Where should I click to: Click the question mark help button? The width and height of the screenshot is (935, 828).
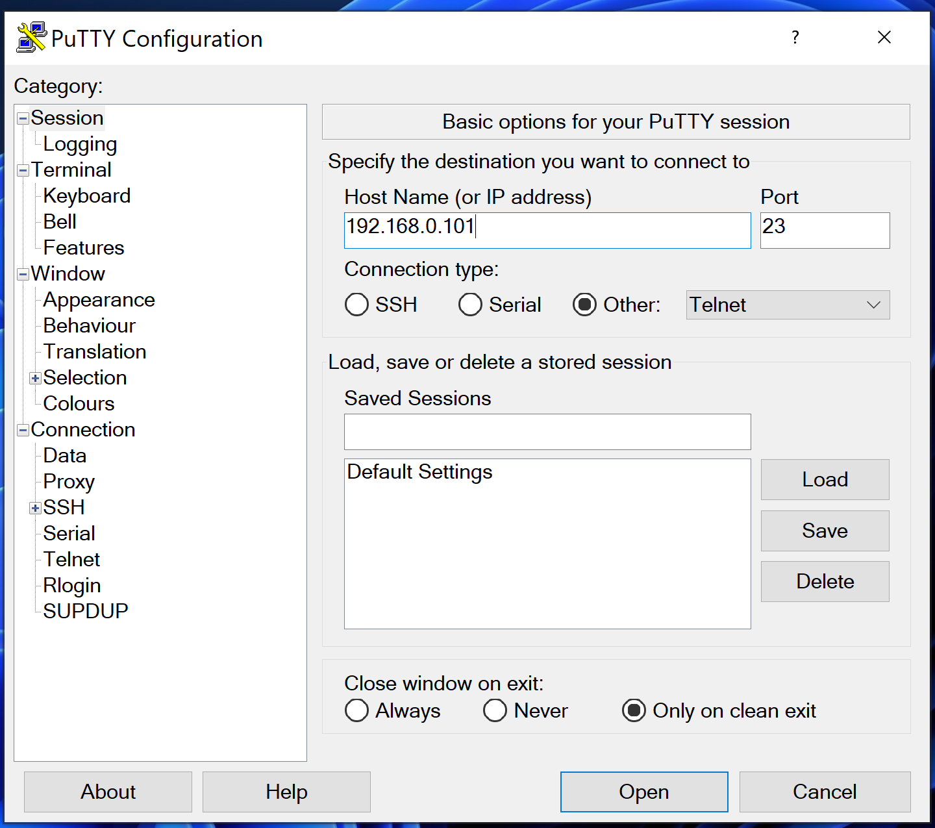pos(795,38)
